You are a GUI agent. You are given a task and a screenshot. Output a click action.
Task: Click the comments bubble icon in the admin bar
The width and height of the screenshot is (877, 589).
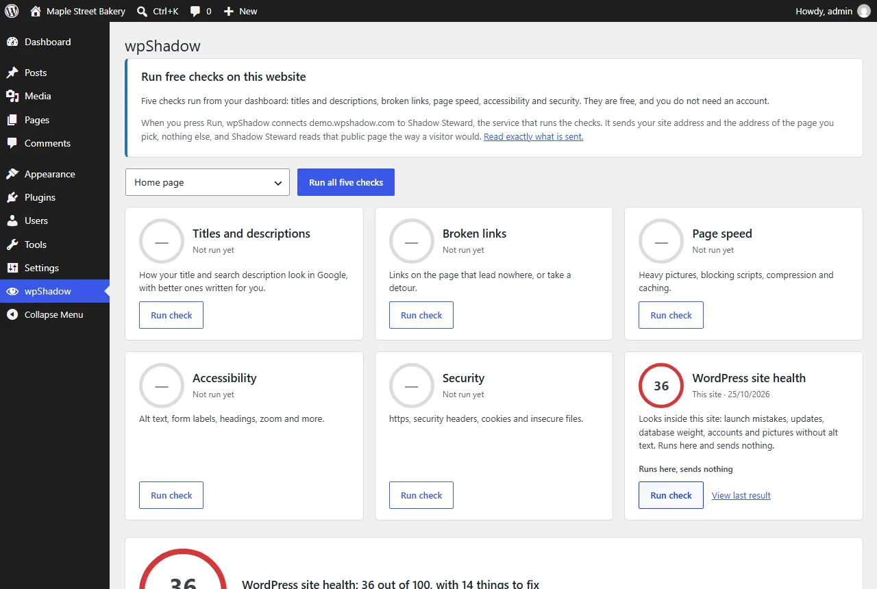click(195, 12)
